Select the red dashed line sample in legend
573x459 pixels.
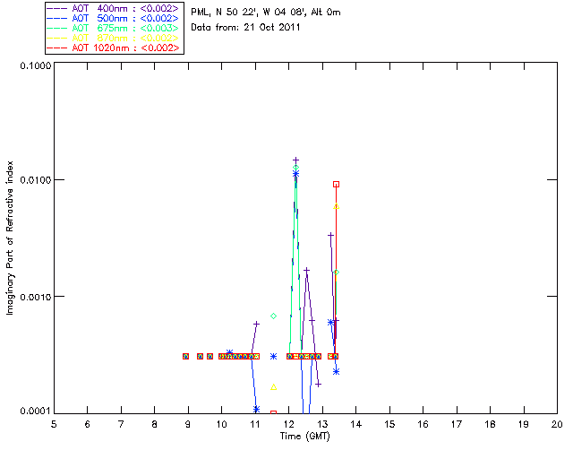pos(57,48)
